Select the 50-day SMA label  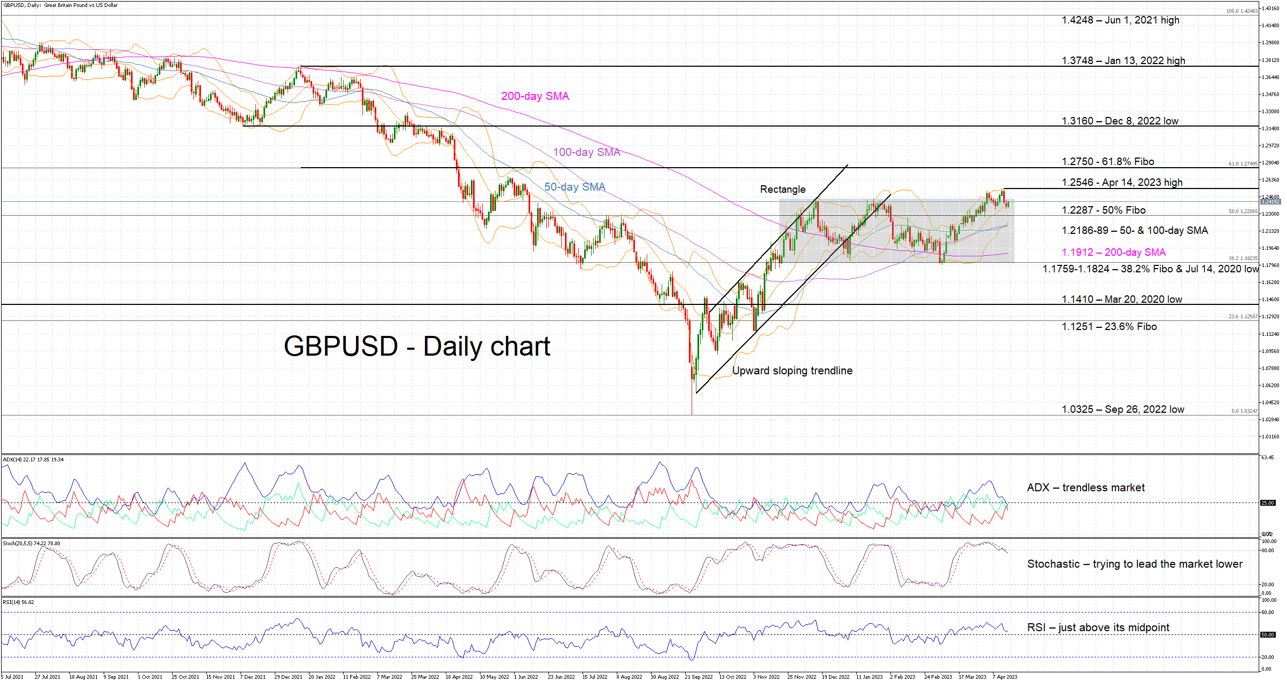coord(575,187)
